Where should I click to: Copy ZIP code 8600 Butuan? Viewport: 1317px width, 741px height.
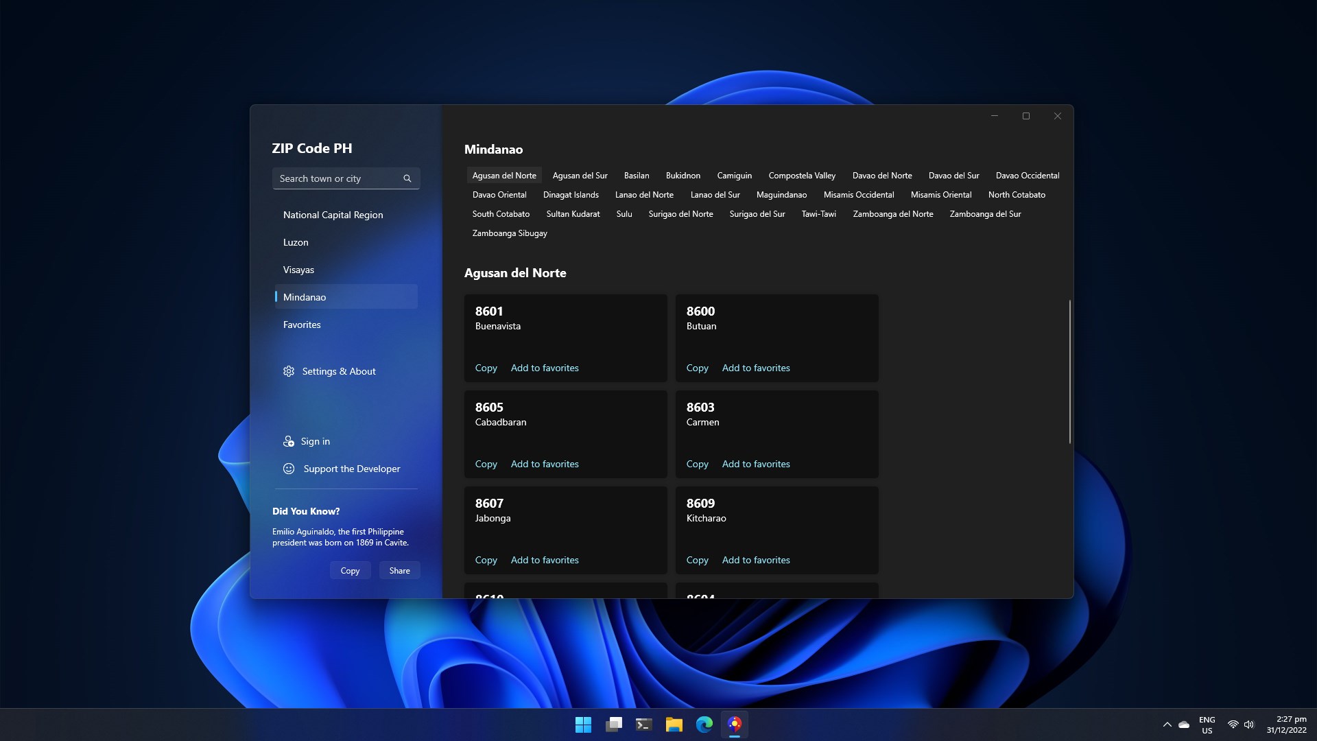coord(697,368)
